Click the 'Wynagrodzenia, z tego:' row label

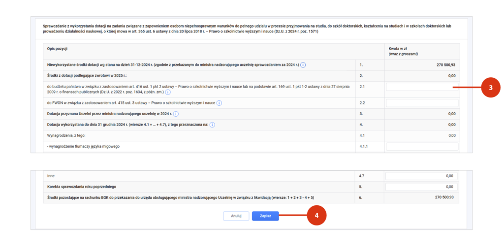[66, 135]
